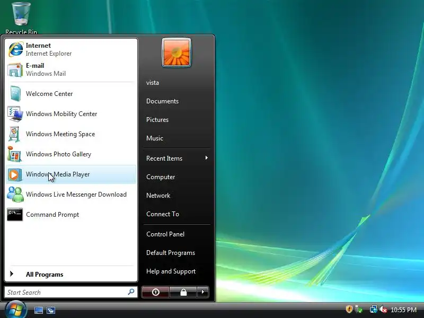Click the 'Windows Photo Gallery' label

(58, 154)
